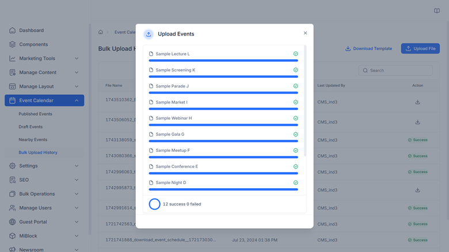The width and height of the screenshot is (449, 252).
Task: Expand the Manage Users chevron
Action: (77, 208)
